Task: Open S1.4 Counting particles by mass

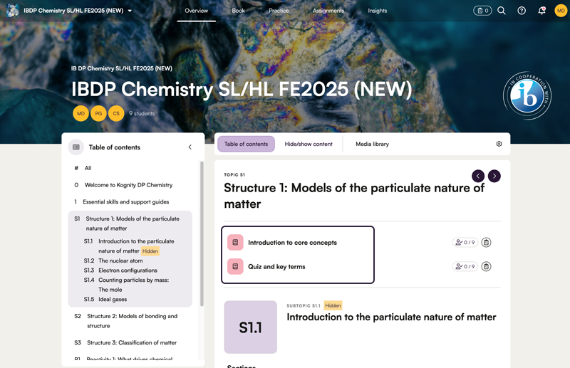Action: (x=135, y=285)
